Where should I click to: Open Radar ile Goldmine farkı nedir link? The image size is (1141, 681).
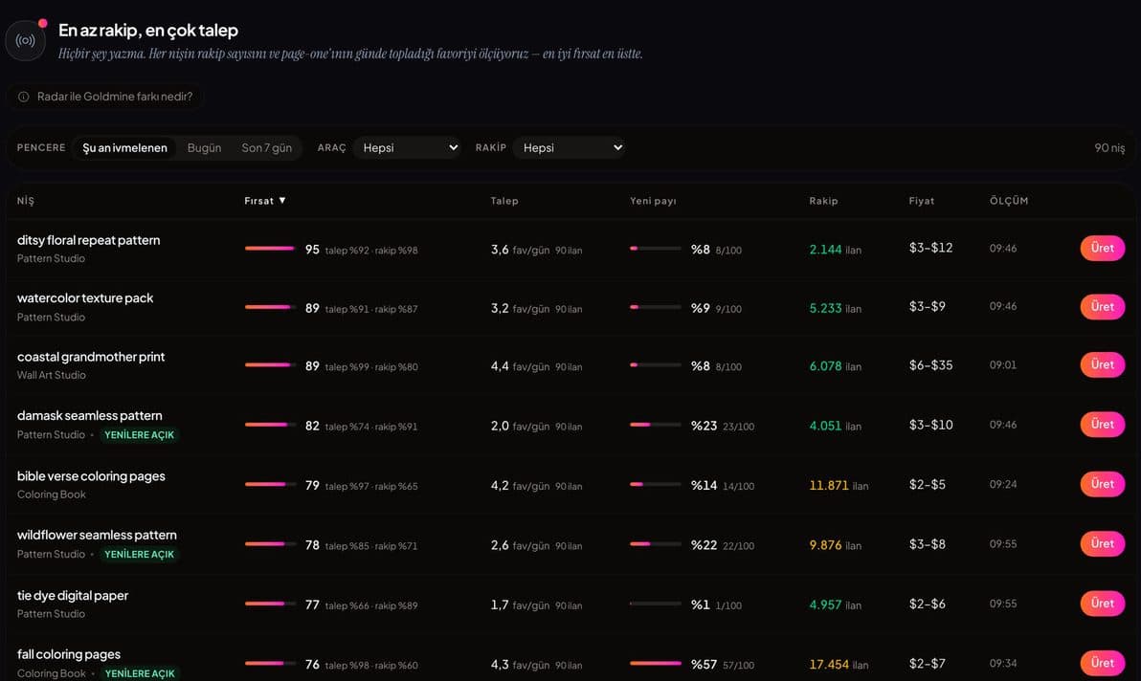(x=105, y=97)
